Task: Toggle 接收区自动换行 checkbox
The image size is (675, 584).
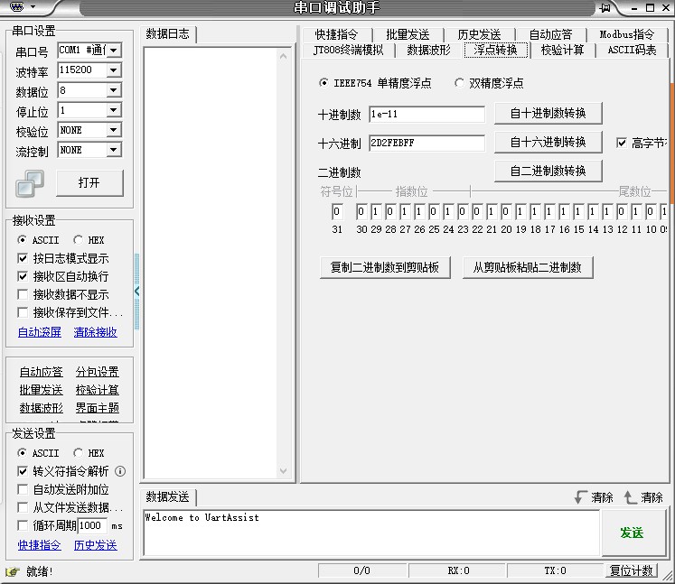Action: coord(23,276)
